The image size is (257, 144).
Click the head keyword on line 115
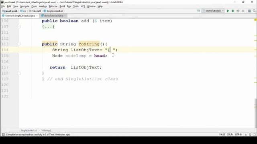[100, 56]
